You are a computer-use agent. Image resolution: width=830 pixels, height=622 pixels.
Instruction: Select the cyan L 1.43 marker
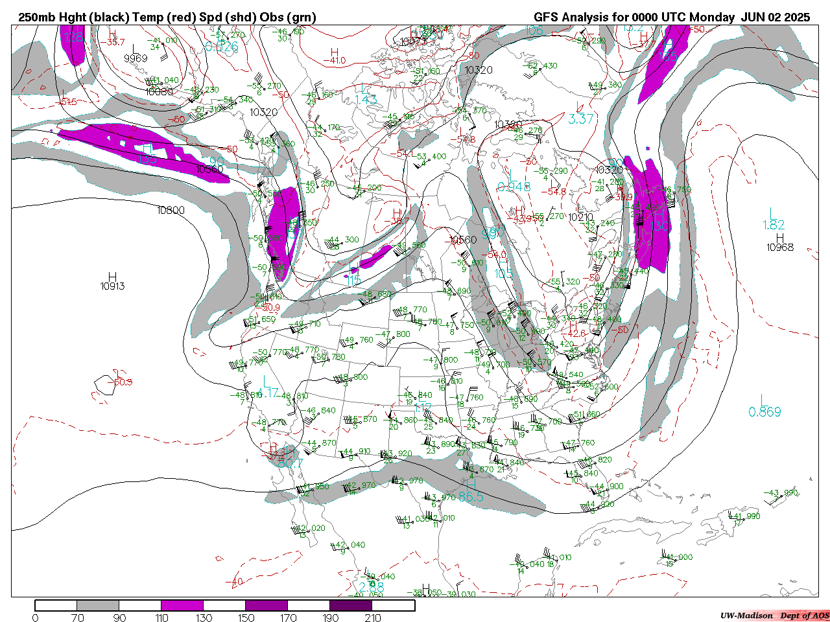click(x=366, y=94)
